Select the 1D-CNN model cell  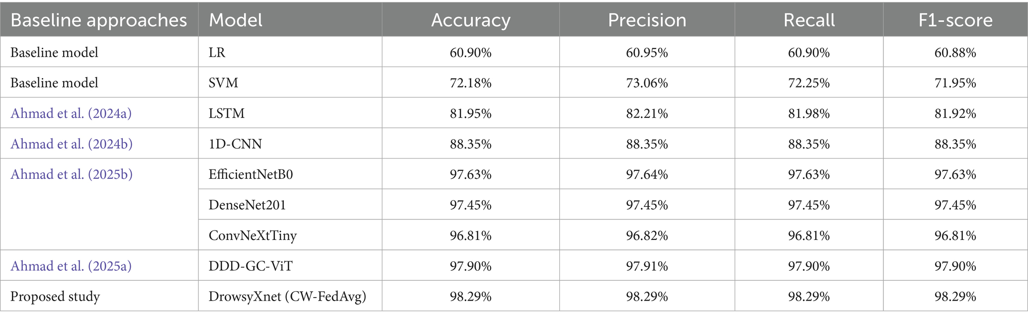pos(235,144)
